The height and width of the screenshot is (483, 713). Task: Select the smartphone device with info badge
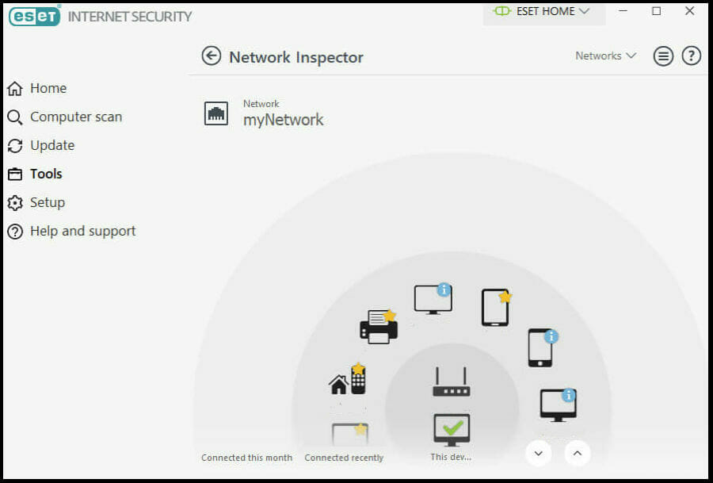click(x=542, y=347)
